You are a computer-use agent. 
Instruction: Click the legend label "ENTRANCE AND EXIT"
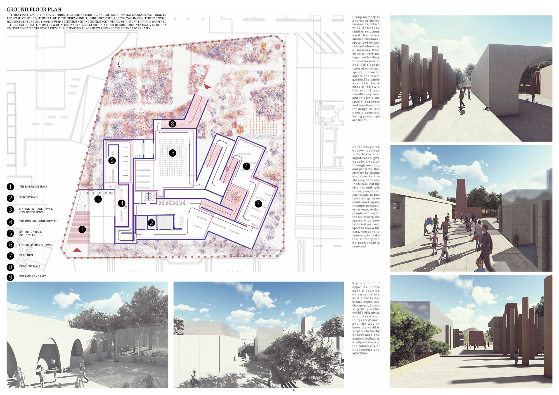click(32, 276)
